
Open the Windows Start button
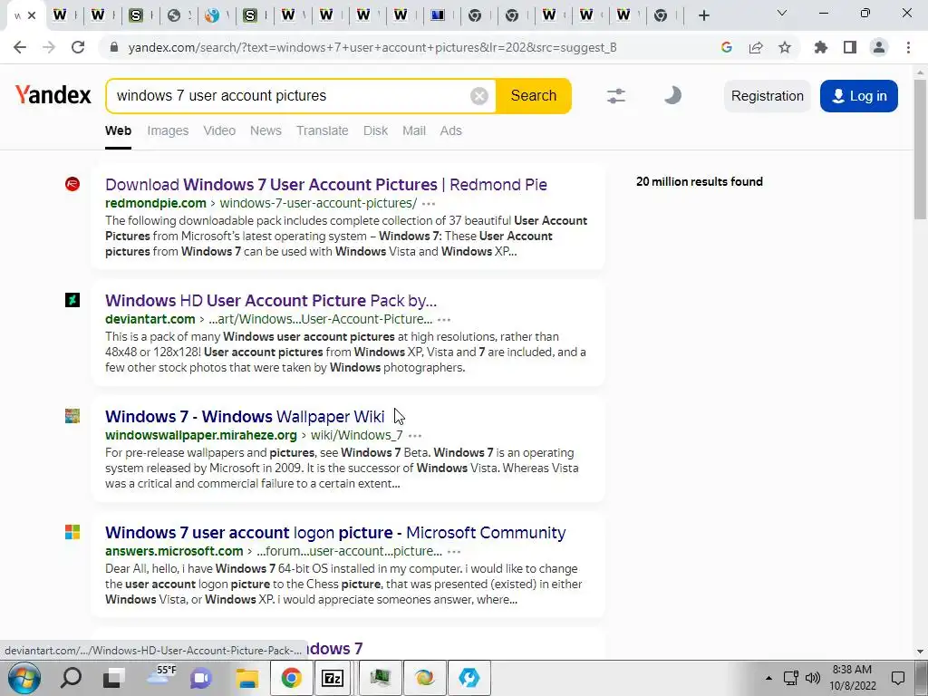click(24, 678)
